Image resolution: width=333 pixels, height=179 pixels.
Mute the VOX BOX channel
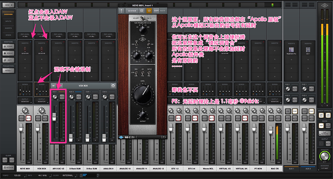(x=45, y=118)
